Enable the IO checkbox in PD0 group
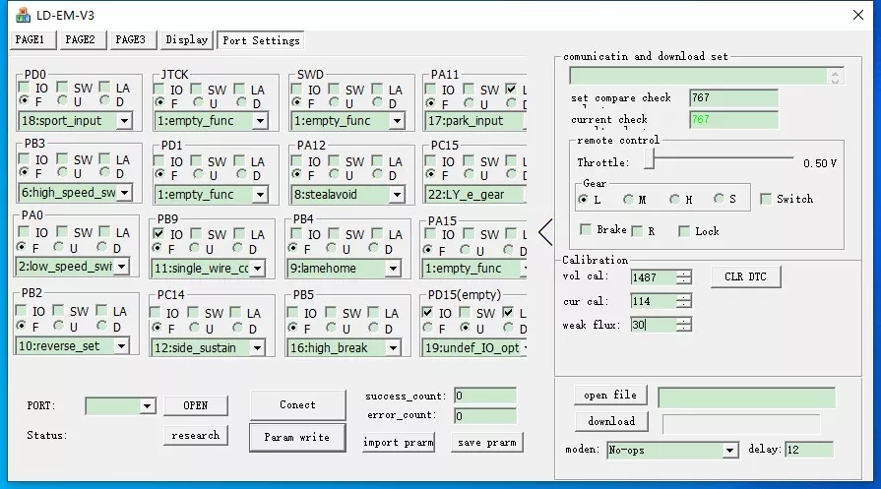The image size is (881, 489). pyautogui.click(x=25, y=88)
